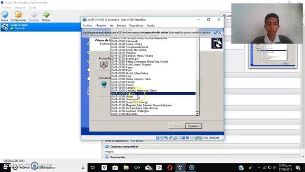This screenshot has width=305, height=172.
Task: Open File Explorer from the taskbar
Action: point(126,168)
